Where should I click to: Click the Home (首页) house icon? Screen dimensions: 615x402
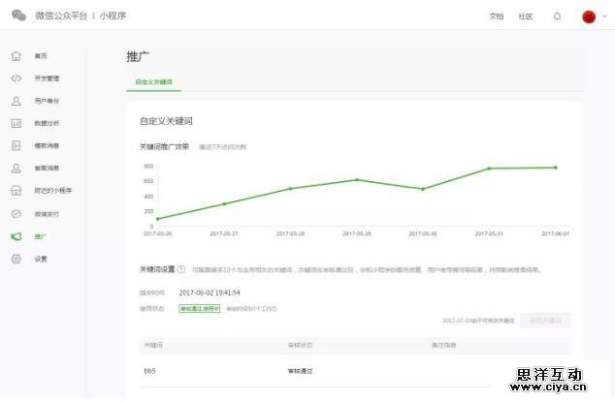click(x=16, y=56)
